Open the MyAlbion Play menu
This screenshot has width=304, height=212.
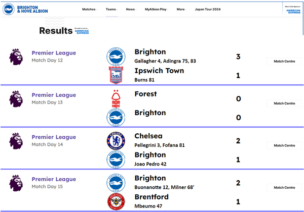[156, 9]
